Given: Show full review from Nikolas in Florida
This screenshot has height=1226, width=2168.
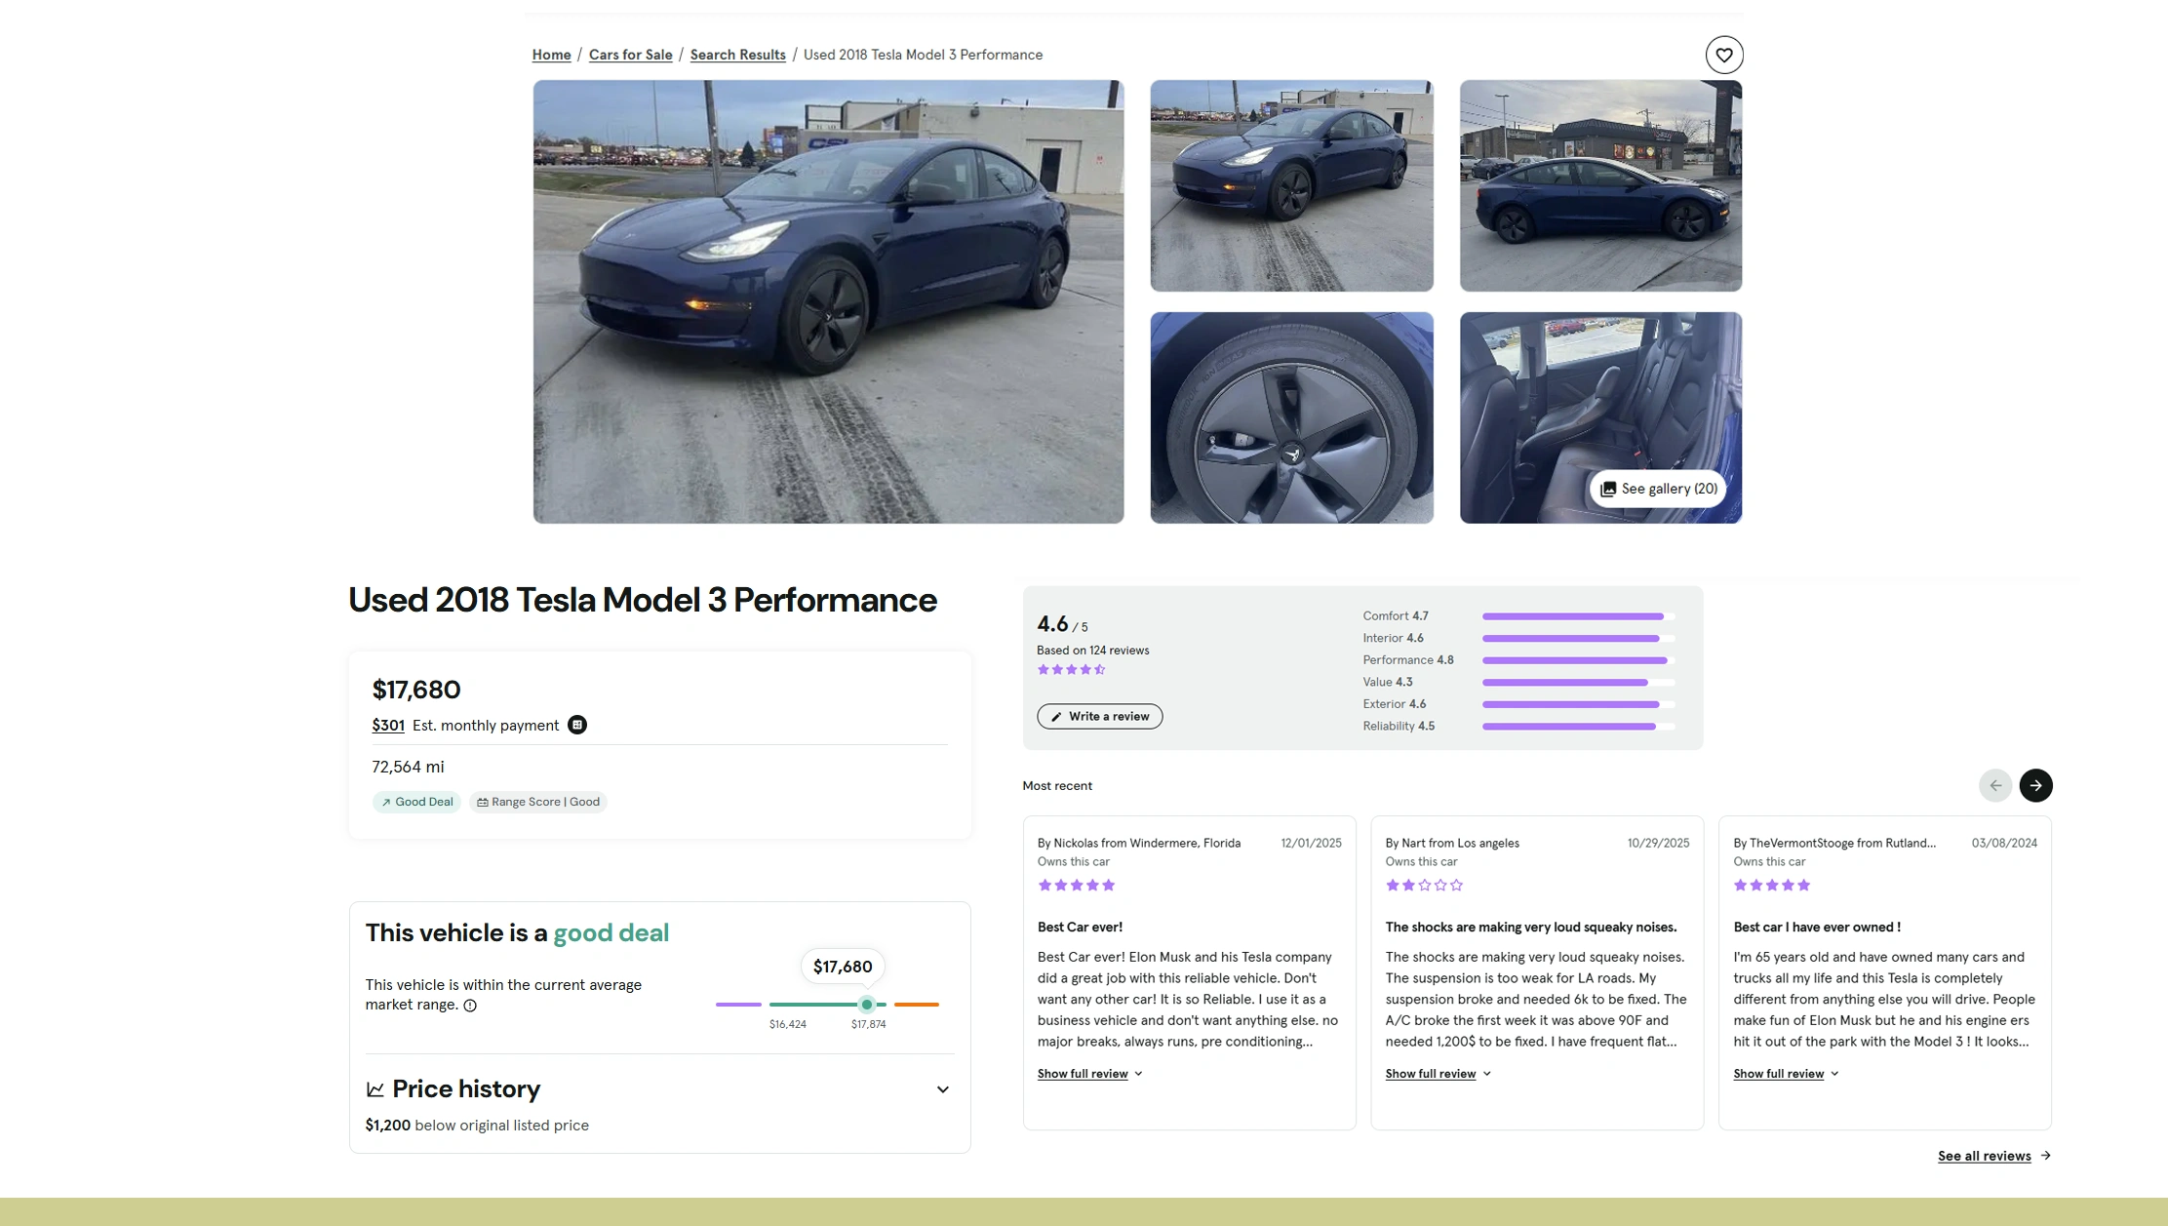Looking at the screenshot, I should click(1083, 1073).
